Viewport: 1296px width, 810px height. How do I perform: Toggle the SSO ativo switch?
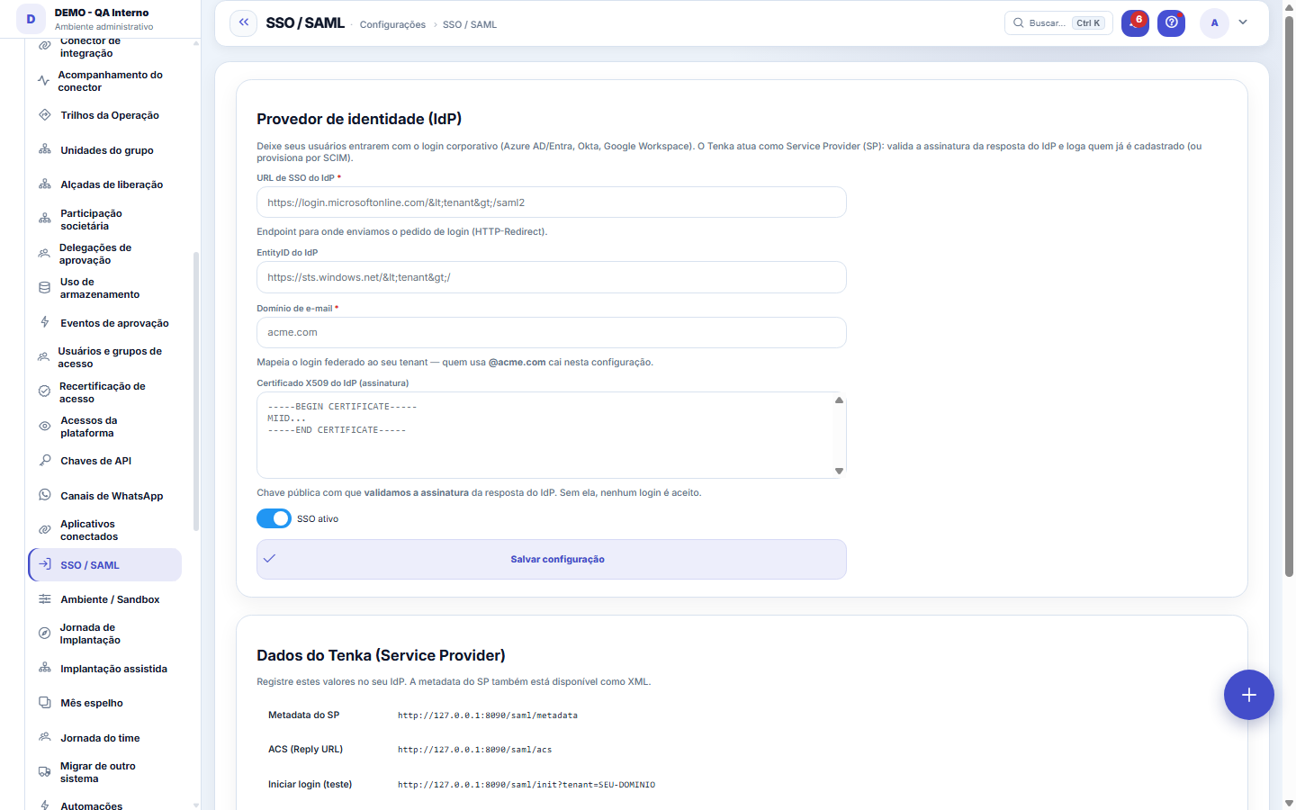tap(274, 518)
